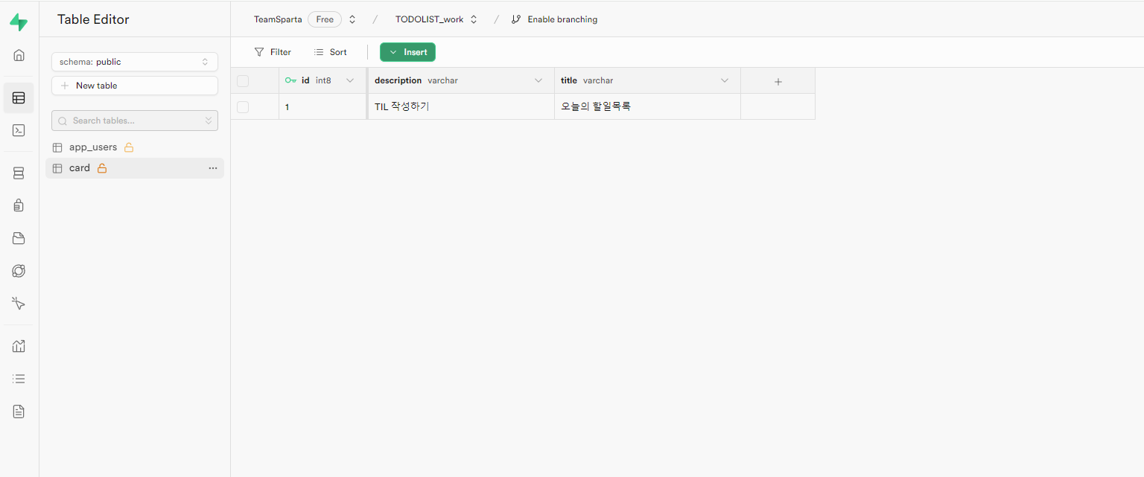Click the Free plan badge
1144x477 pixels.
coord(325,19)
